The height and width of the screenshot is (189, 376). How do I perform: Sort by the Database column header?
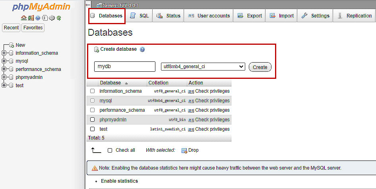[110, 83]
